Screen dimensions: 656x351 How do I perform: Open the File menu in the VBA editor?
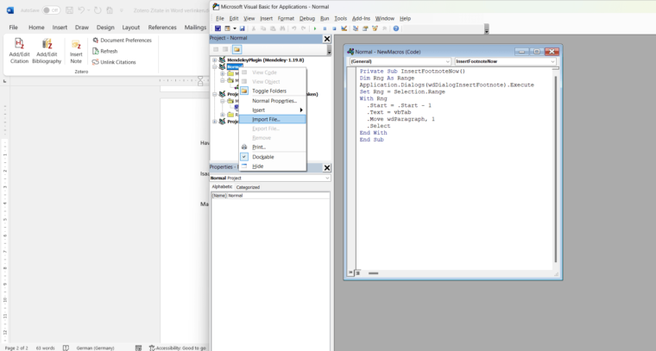point(219,18)
